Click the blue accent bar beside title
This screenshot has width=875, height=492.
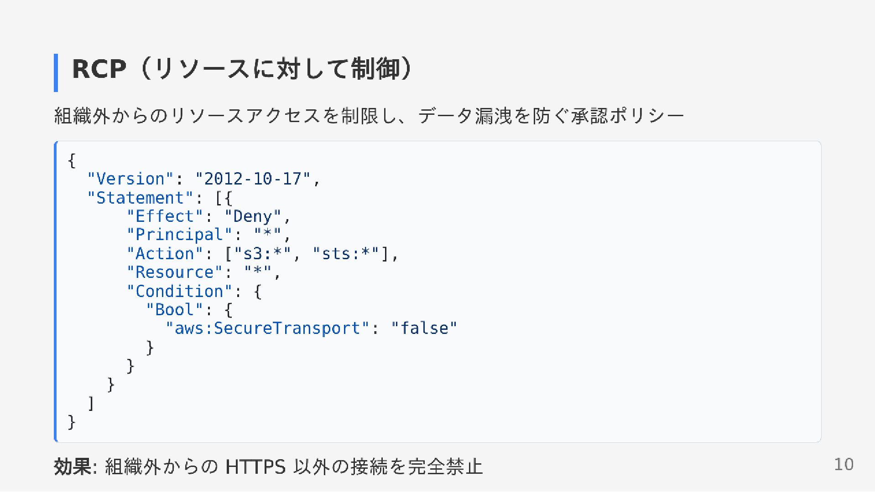coord(56,73)
